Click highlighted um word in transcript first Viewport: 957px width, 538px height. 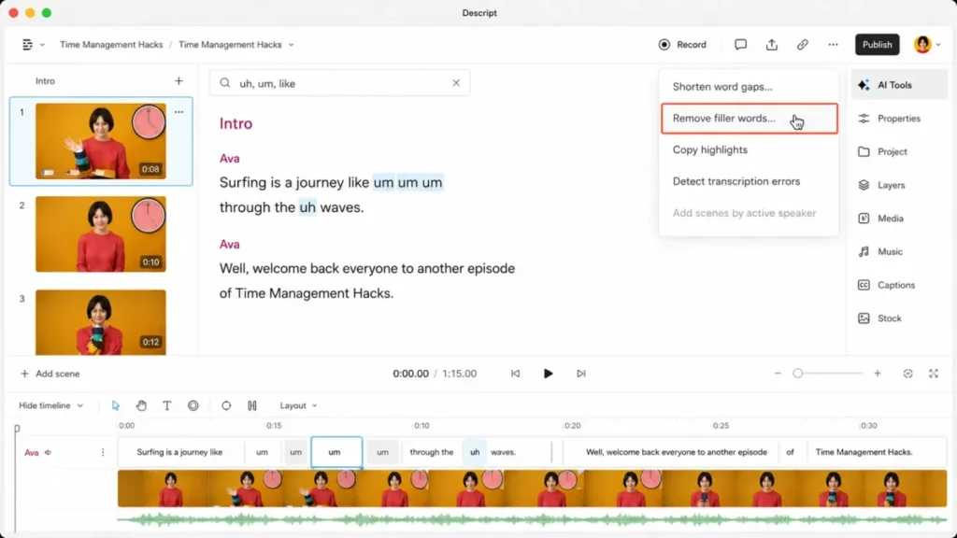click(x=383, y=182)
